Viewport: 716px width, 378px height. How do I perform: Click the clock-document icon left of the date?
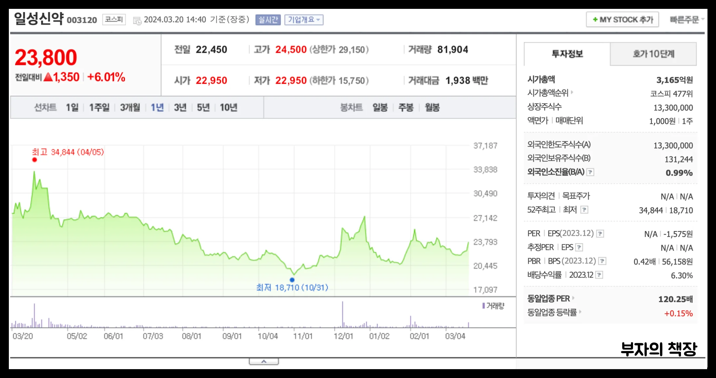(x=137, y=20)
